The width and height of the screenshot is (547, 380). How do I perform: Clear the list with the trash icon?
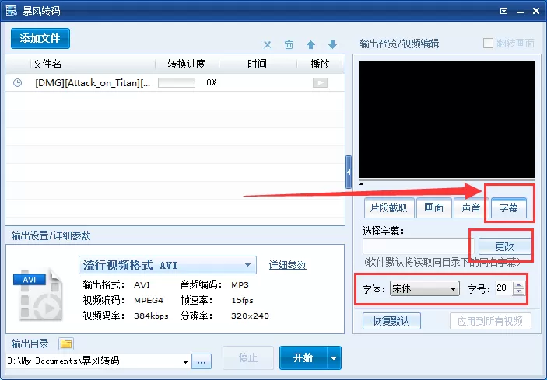point(289,44)
